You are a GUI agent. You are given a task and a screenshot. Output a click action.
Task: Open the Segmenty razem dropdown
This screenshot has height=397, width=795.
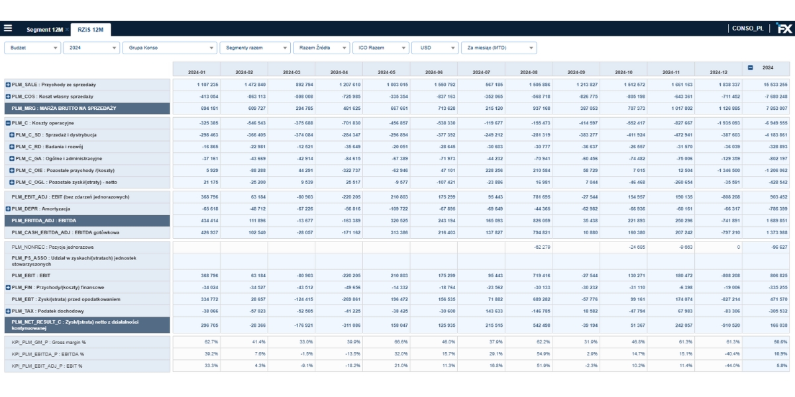[255, 48]
